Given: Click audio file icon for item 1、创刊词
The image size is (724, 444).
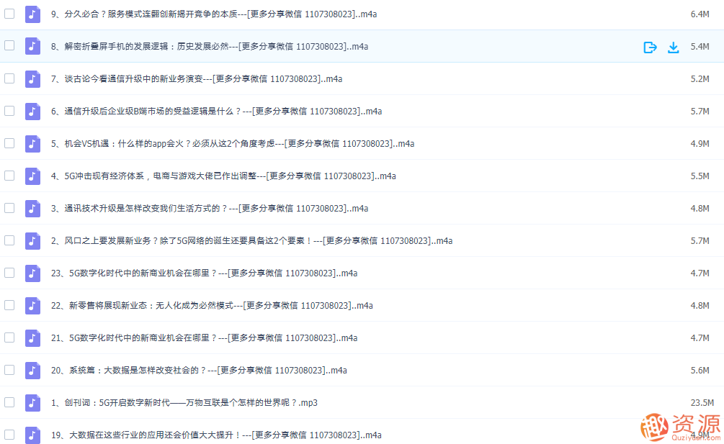Looking at the screenshot, I should click(32, 402).
